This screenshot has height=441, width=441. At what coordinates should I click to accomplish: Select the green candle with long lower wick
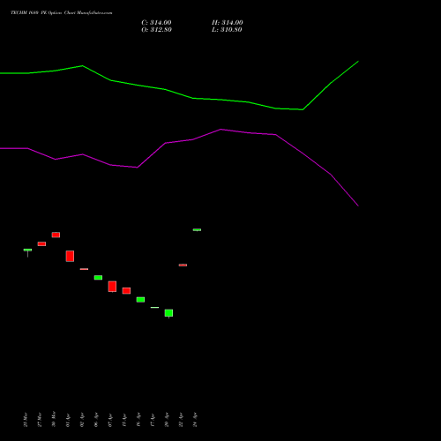point(27,252)
